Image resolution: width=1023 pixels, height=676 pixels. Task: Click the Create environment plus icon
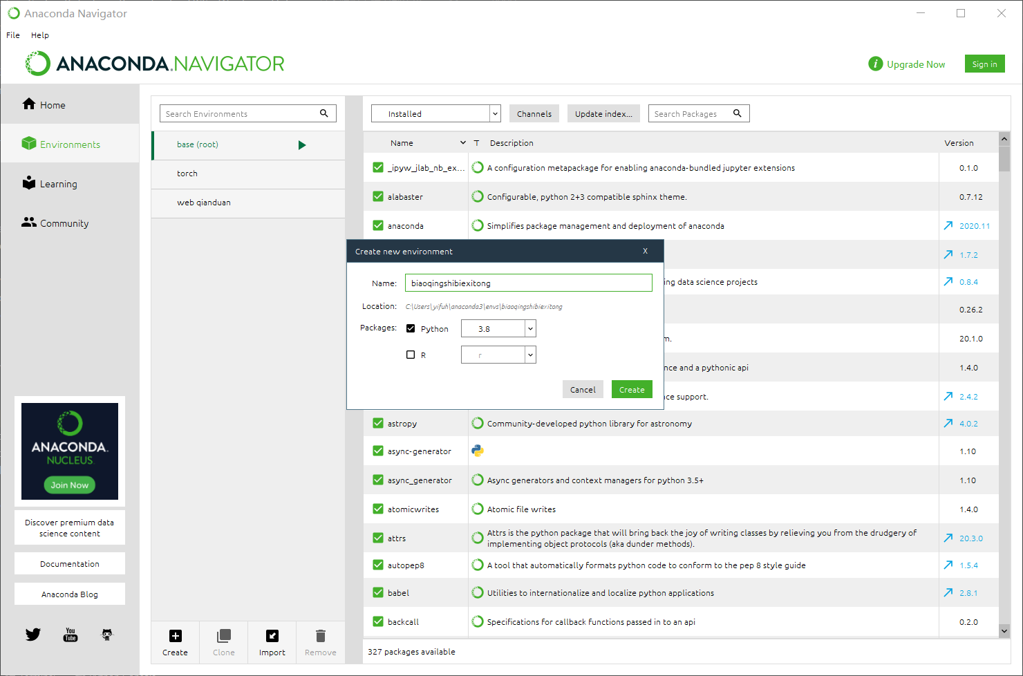click(x=176, y=636)
